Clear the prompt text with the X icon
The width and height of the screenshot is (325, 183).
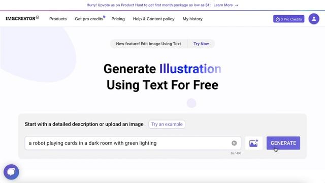[234, 143]
